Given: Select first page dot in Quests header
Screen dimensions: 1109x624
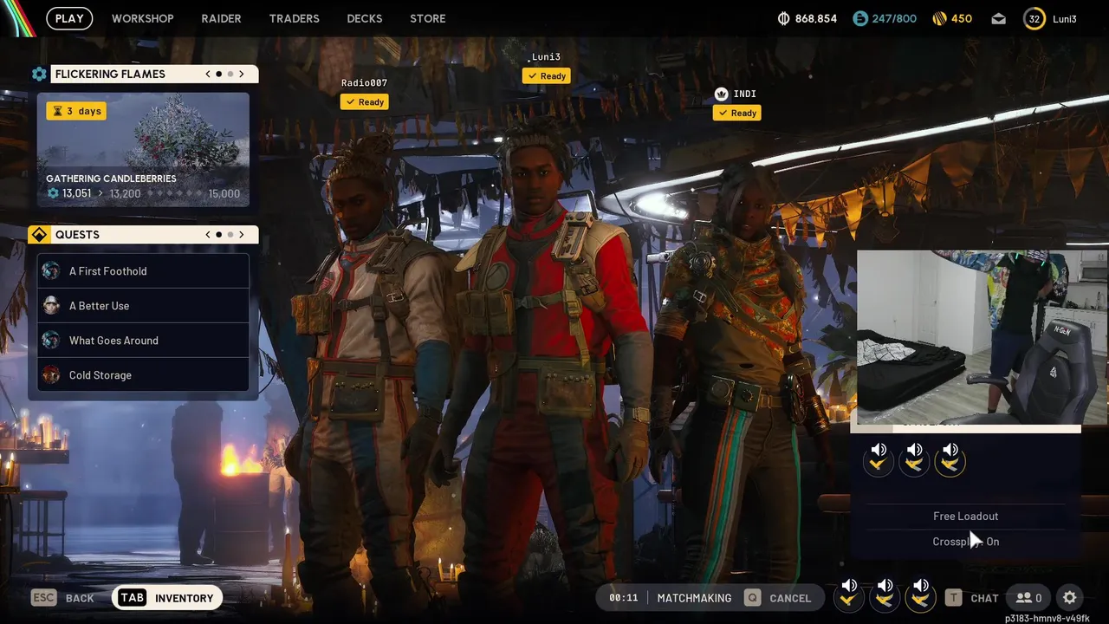Looking at the screenshot, I should point(219,234).
